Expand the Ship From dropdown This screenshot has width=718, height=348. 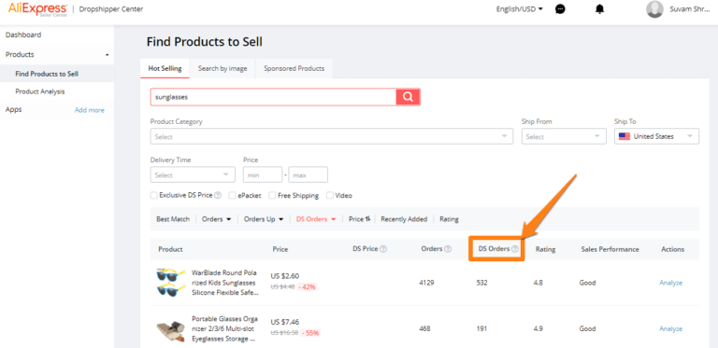(x=563, y=136)
